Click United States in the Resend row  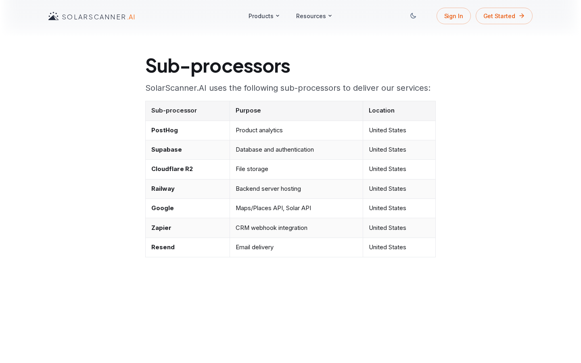pyautogui.click(x=399, y=247)
